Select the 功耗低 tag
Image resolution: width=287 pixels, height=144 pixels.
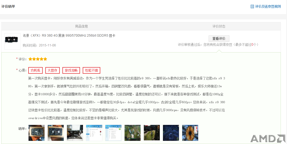pyautogui.click(x=35, y=70)
